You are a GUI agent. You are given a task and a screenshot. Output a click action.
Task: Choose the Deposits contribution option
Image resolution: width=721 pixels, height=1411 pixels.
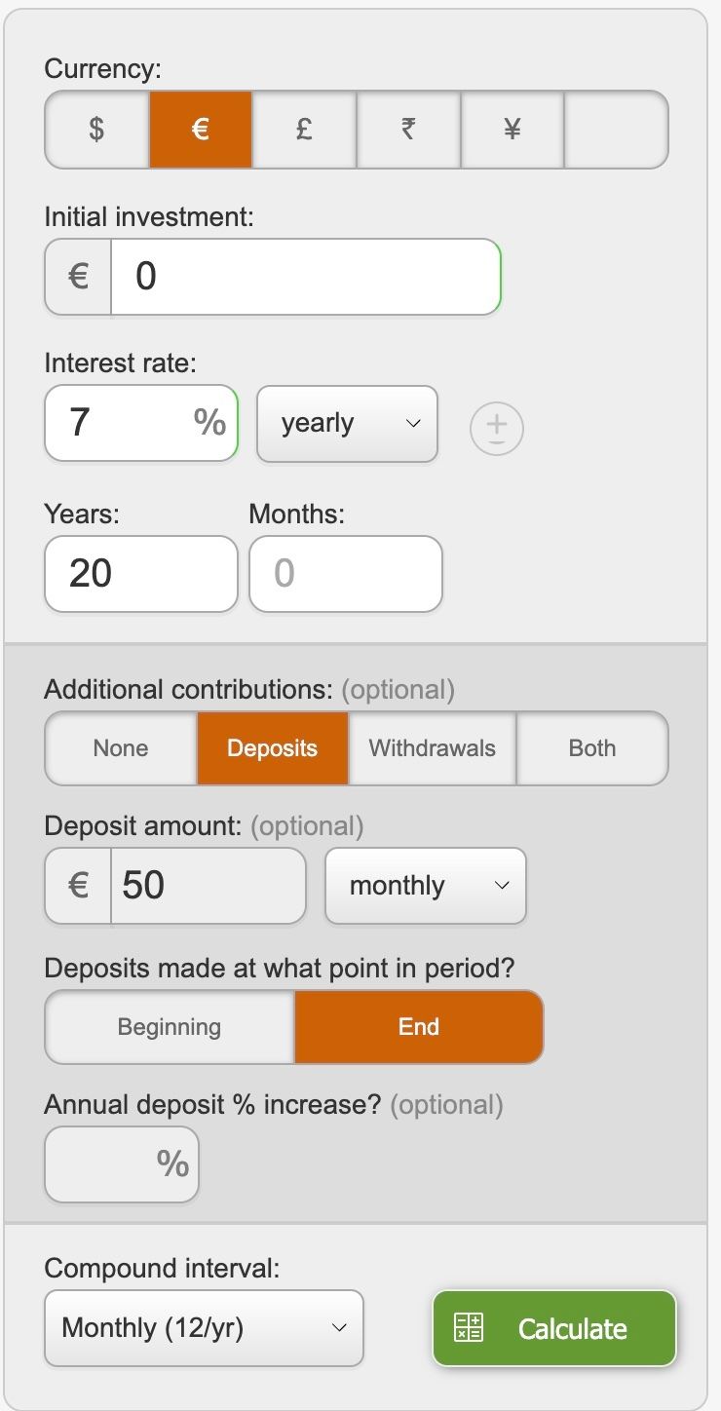[273, 748]
